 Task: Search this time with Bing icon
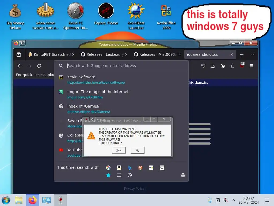point(130,168)
